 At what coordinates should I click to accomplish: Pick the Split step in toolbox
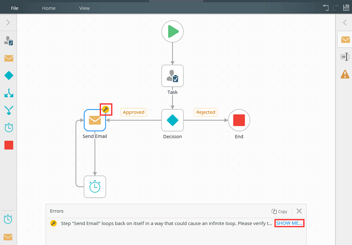pos(9,93)
